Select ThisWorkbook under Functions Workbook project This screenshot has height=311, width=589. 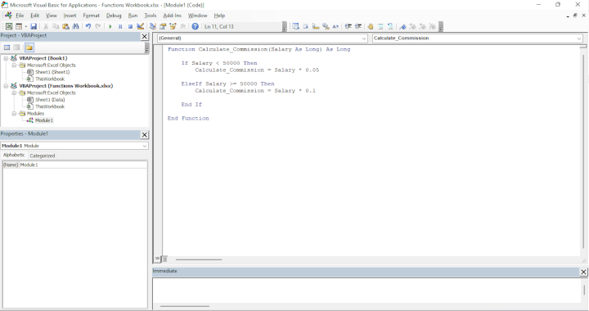tap(50, 106)
